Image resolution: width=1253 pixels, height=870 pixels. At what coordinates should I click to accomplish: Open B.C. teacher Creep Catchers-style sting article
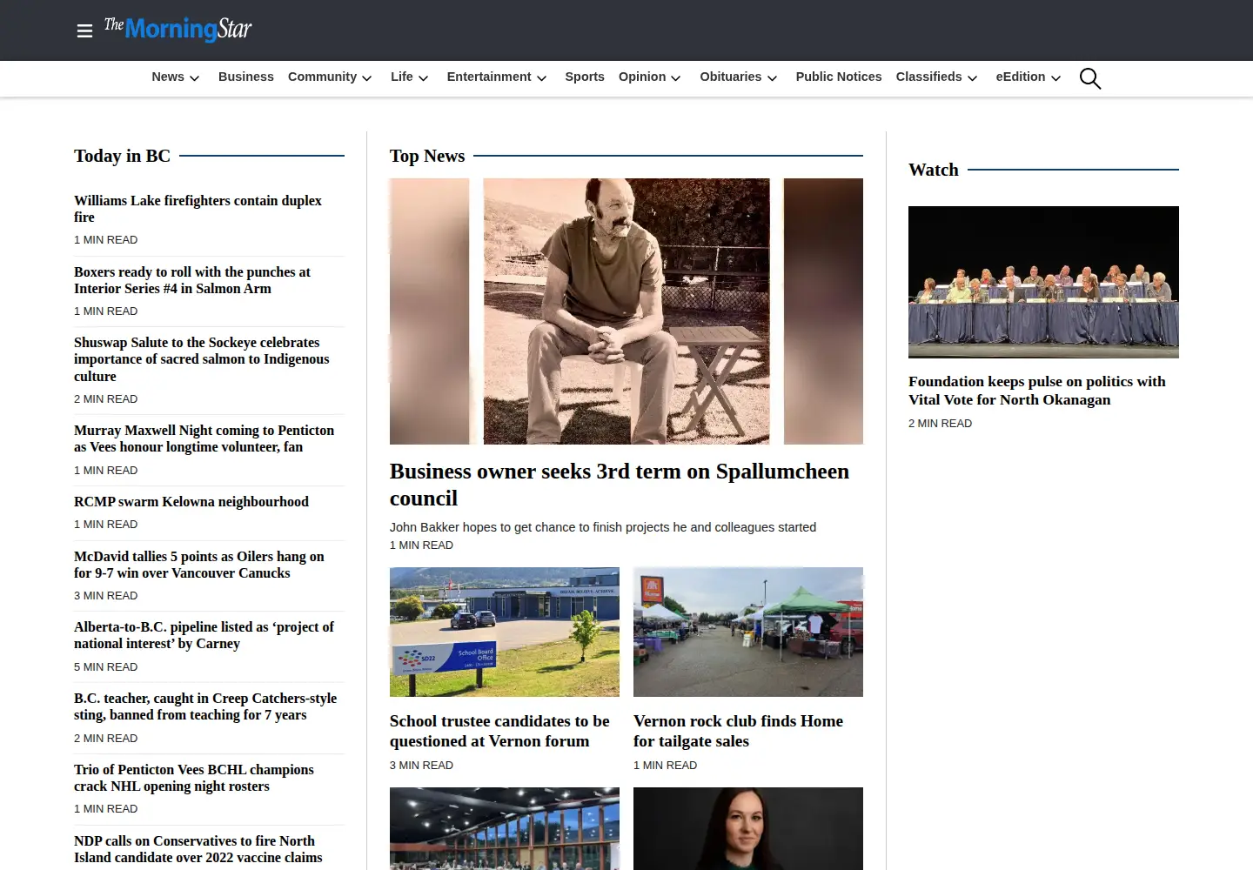click(205, 706)
